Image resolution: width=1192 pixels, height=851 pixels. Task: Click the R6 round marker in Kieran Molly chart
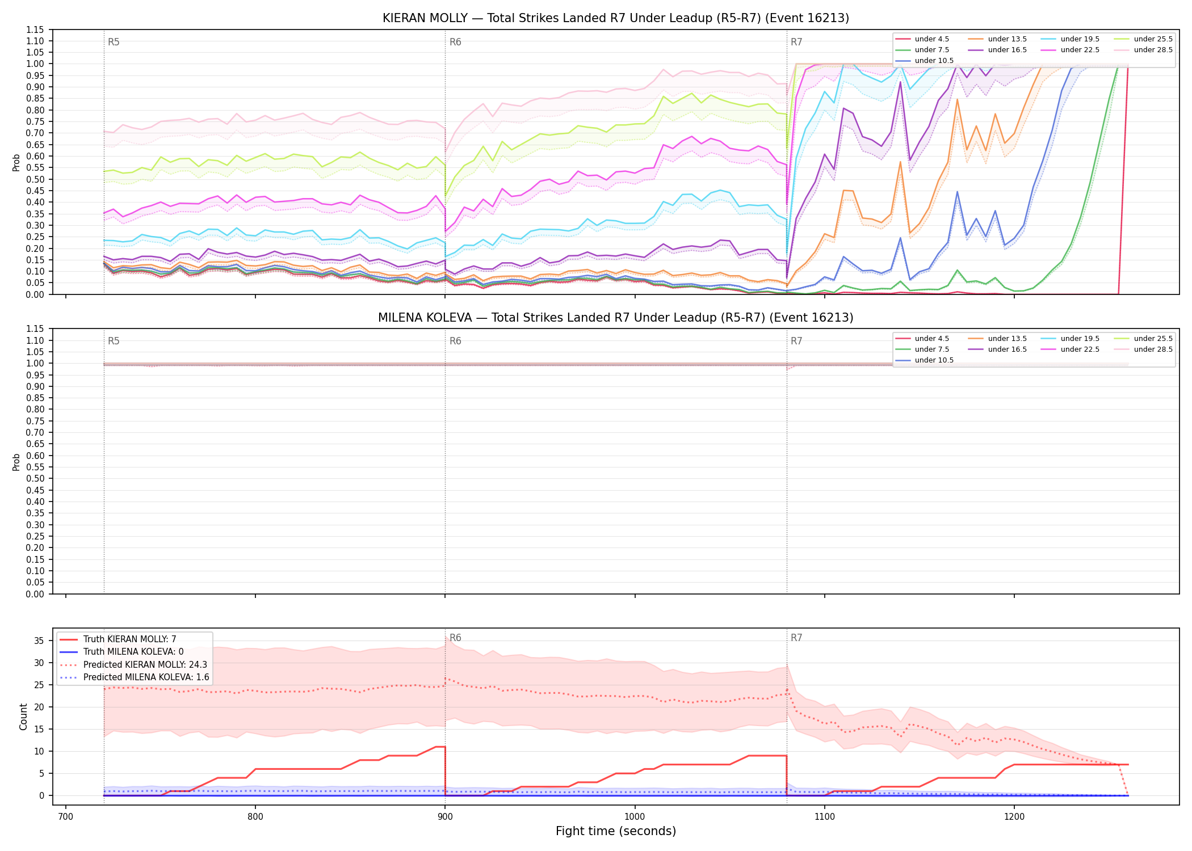tap(455, 42)
